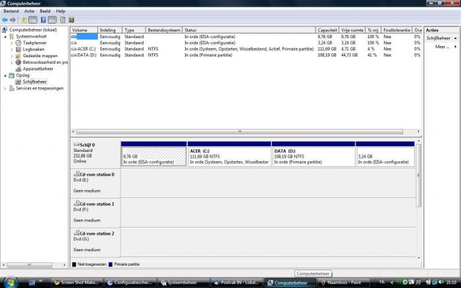Collapse the Systeemwerkset tree node
Viewport: 461px width, 288px height.
(5, 37)
